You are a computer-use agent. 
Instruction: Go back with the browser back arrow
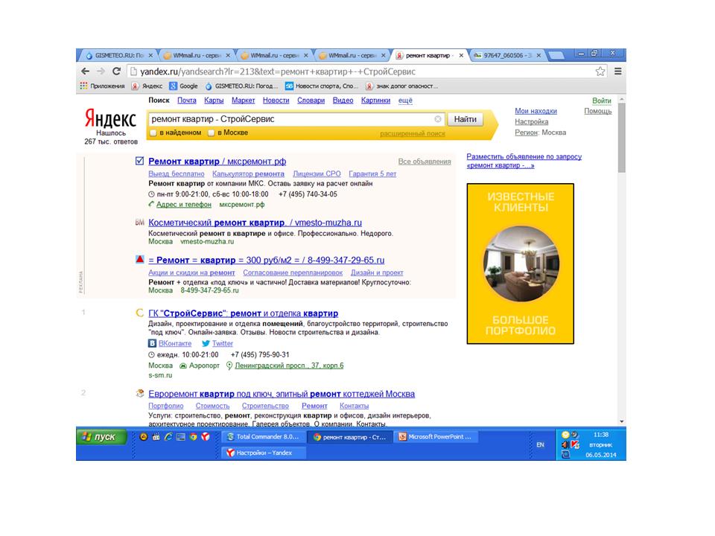point(85,71)
